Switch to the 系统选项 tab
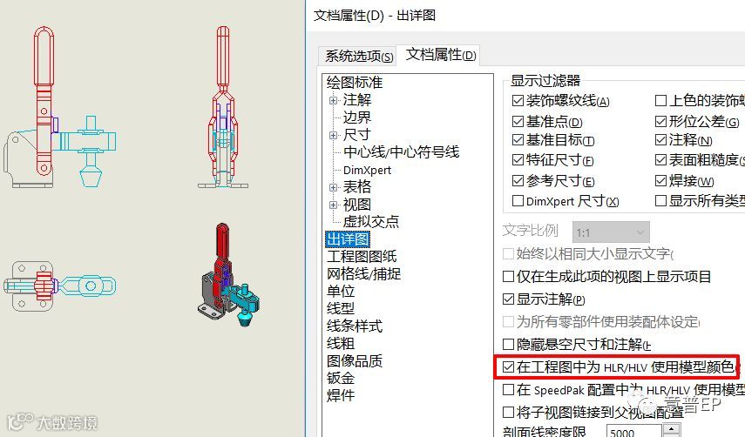This screenshot has width=745, height=437. [x=359, y=56]
